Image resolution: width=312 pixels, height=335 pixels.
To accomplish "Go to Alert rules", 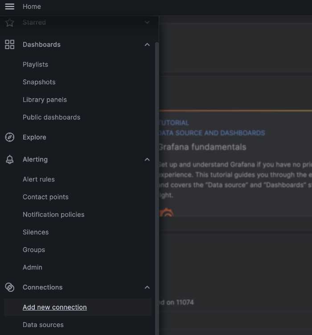I will [39, 179].
